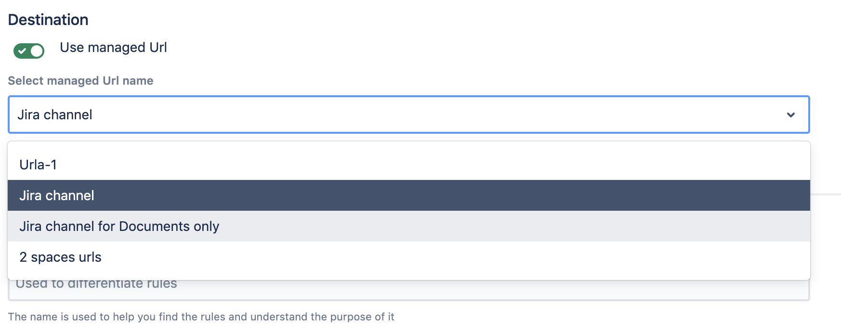Click the dropdown chevron arrow icon
This screenshot has height=331, width=841.
(790, 115)
